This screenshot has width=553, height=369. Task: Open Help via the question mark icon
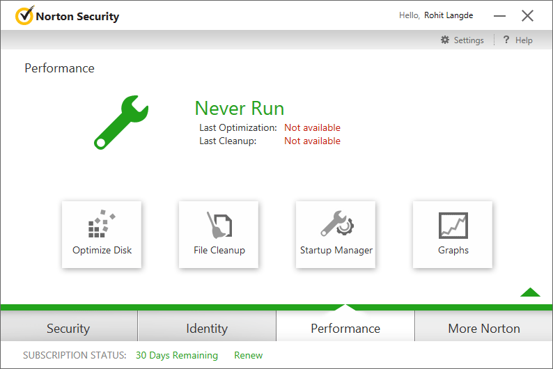[x=506, y=40]
